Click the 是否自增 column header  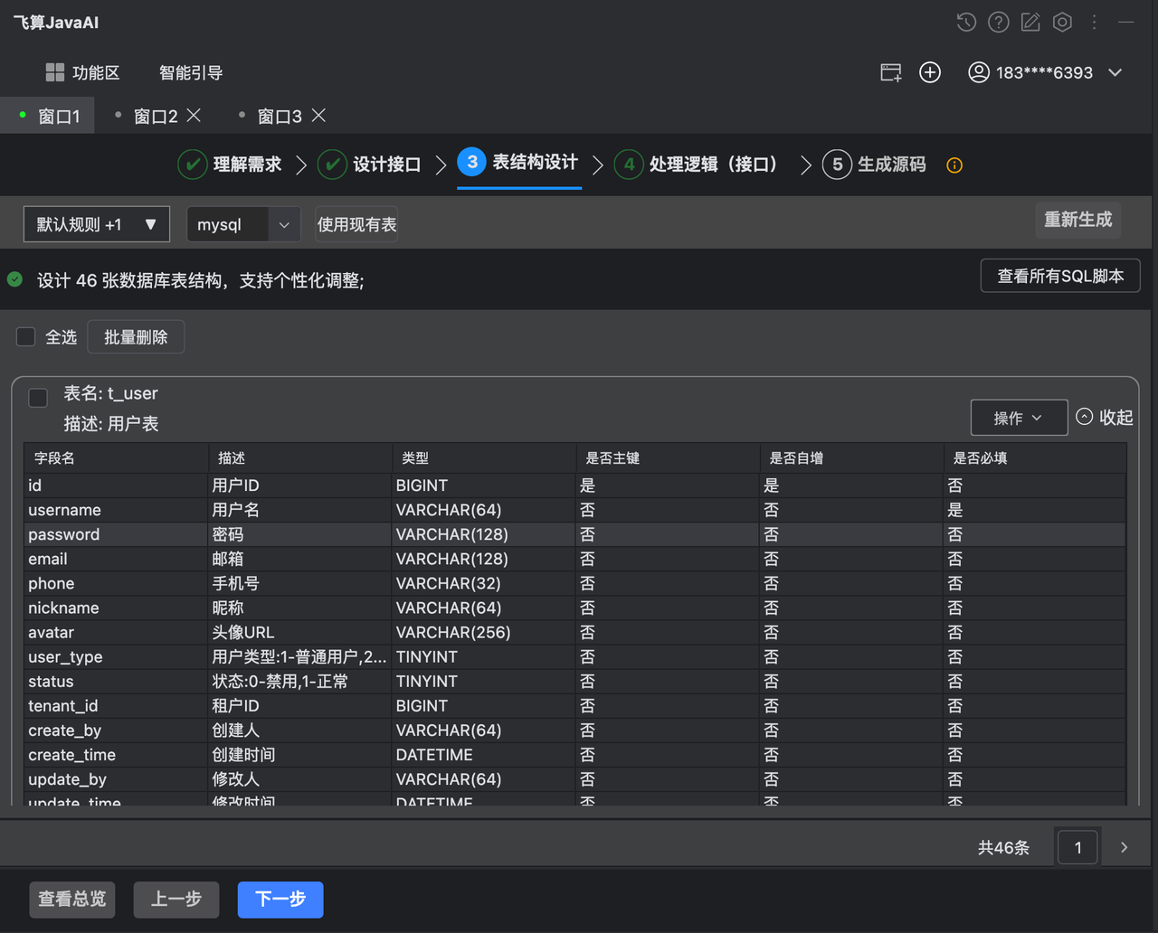tap(850, 458)
